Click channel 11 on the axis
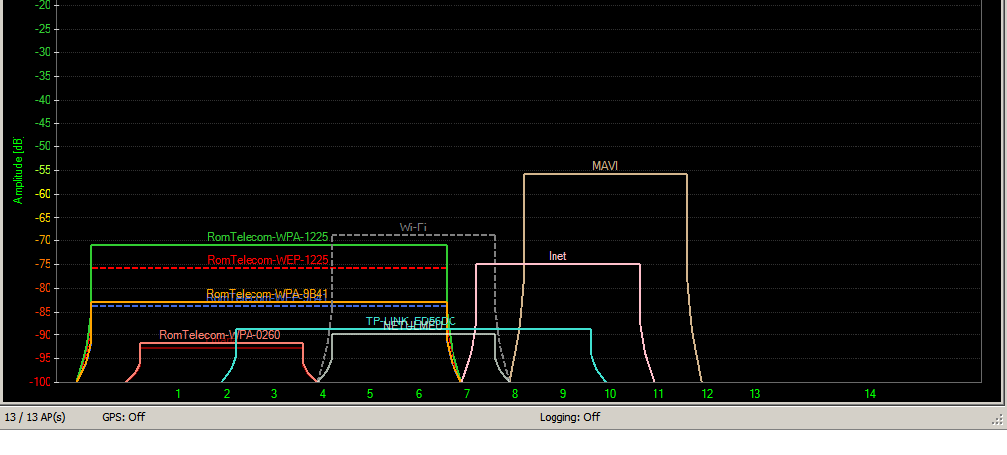The height and width of the screenshot is (455, 1007). [x=658, y=394]
